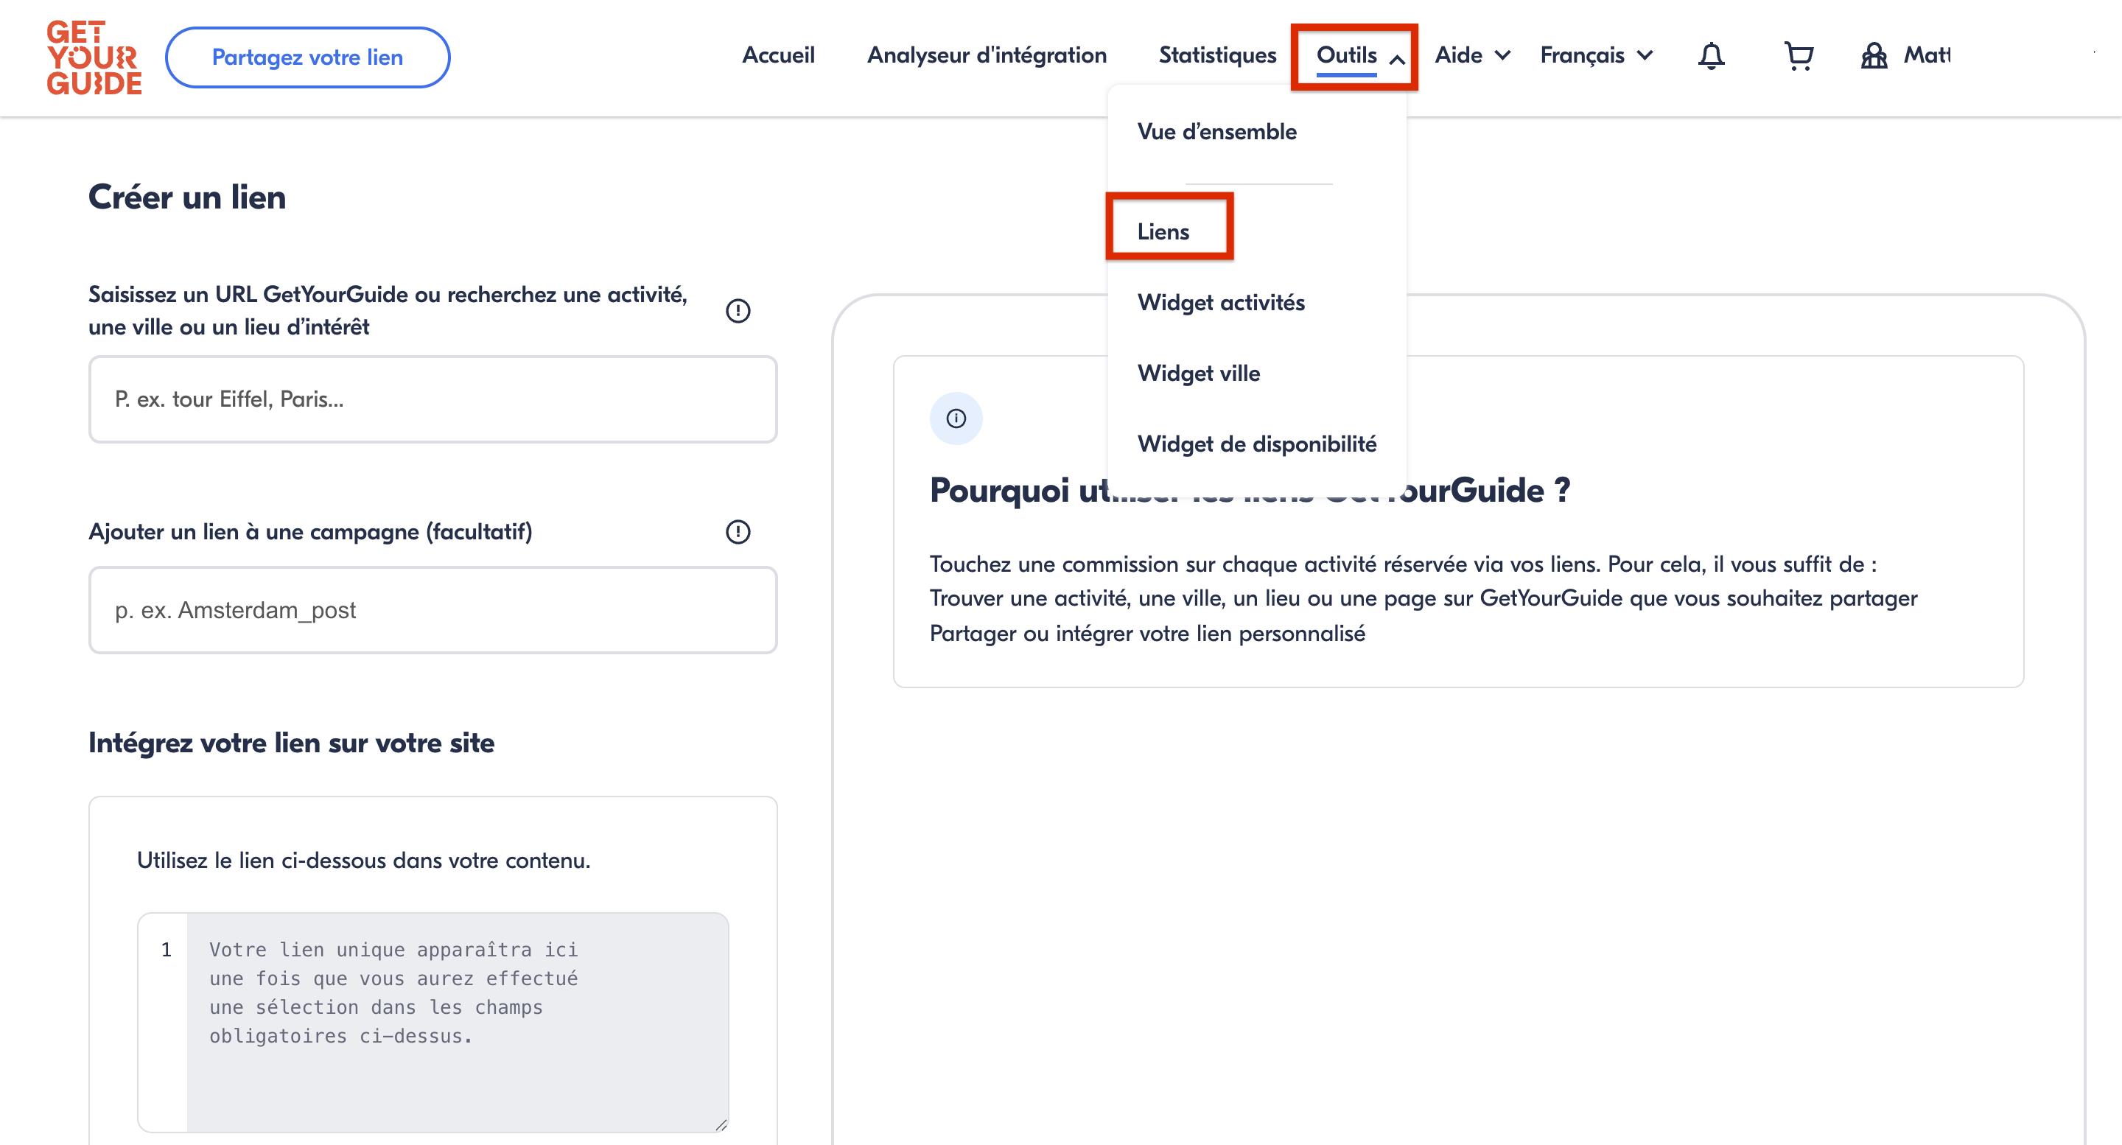Click the campaign name input field
Screen dimensions: 2122x1145
(433, 610)
